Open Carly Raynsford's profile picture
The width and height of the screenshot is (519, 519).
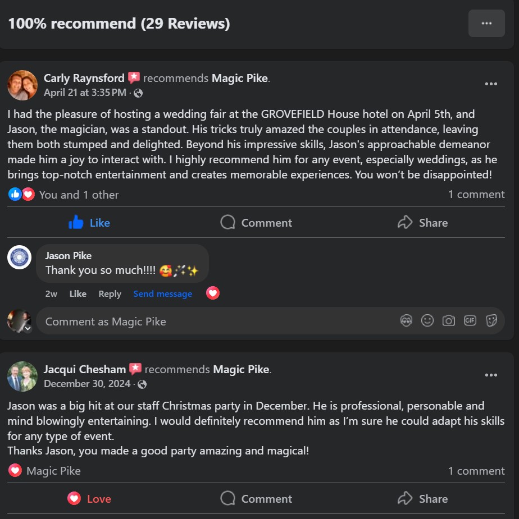coord(22,85)
